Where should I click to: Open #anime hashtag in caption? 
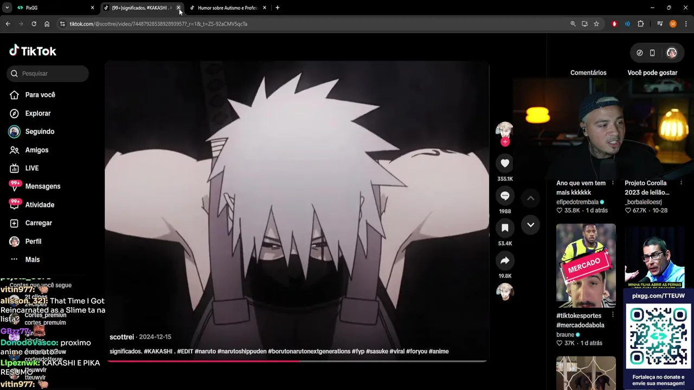point(439,352)
